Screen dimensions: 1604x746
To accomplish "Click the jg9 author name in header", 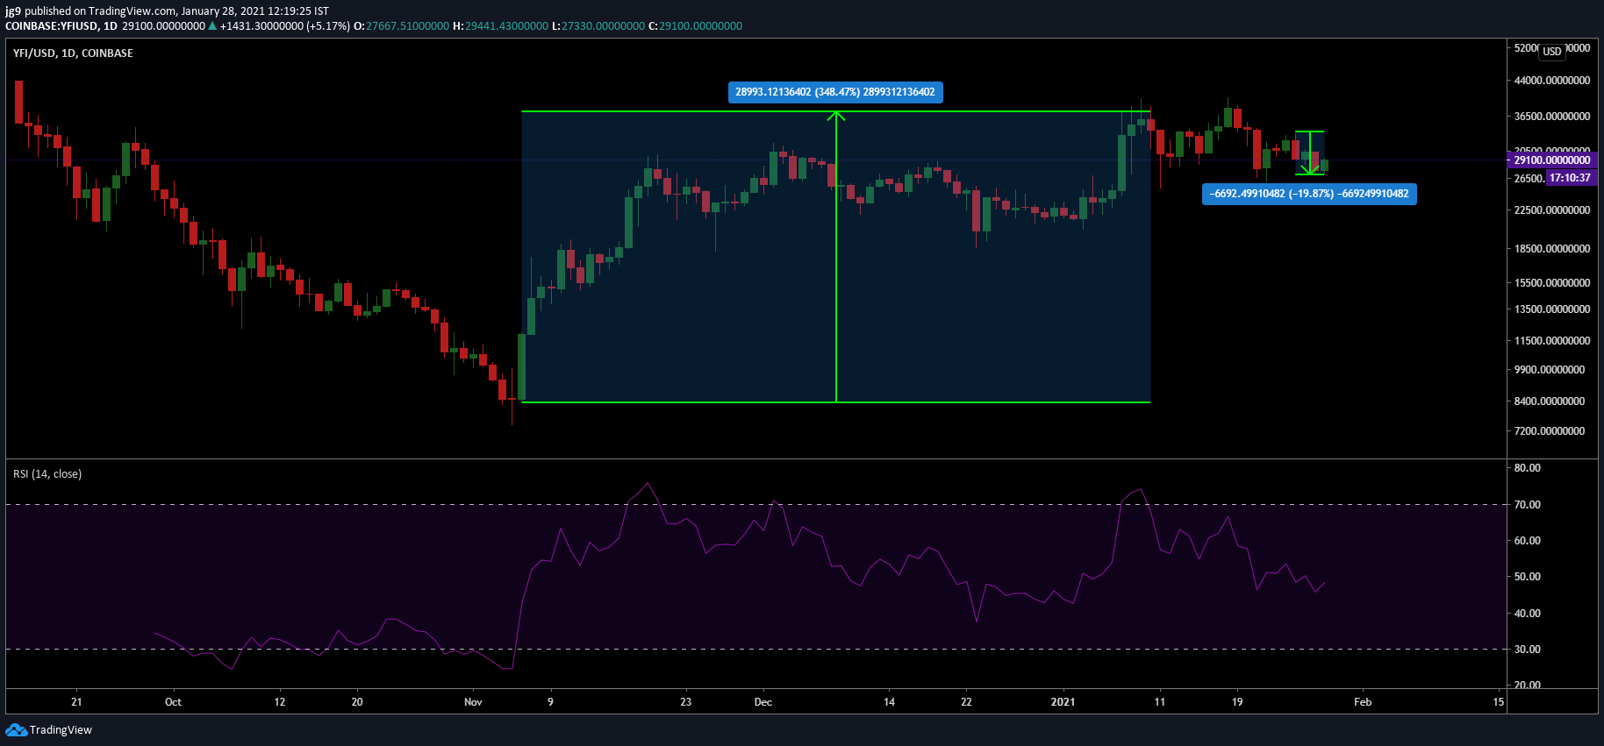I will (x=13, y=11).
